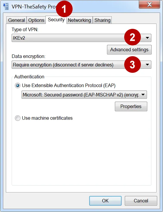Viewport: 163px width, 212px height.
Task: Click the Advanced settings button
Action: [x=129, y=50]
